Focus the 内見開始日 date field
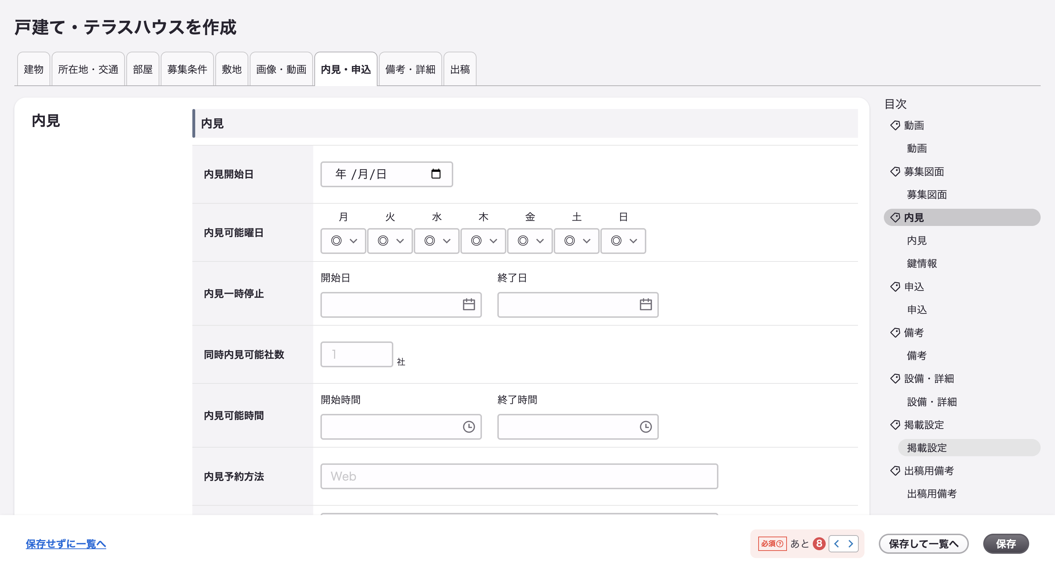The image size is (1055, 571). (386, 174)
